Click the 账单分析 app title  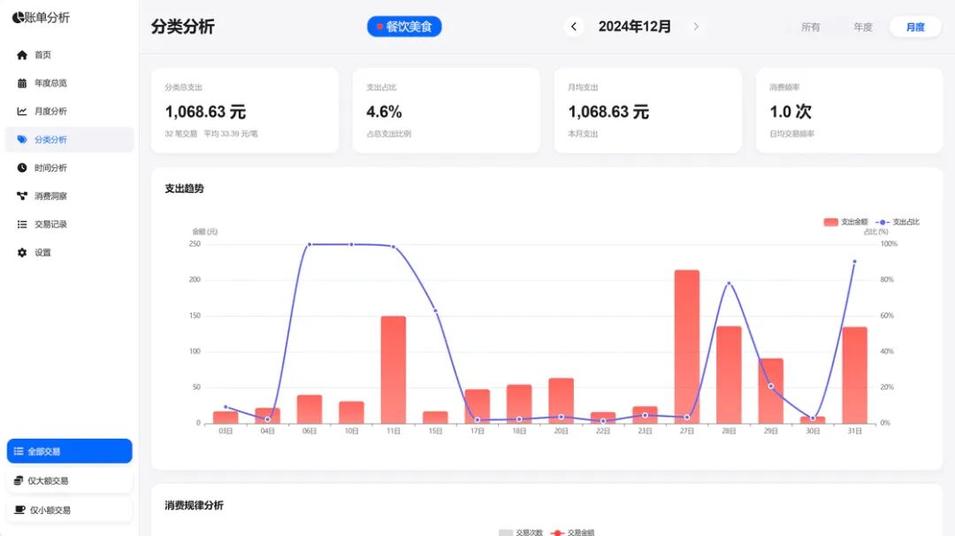coord(47,18)
